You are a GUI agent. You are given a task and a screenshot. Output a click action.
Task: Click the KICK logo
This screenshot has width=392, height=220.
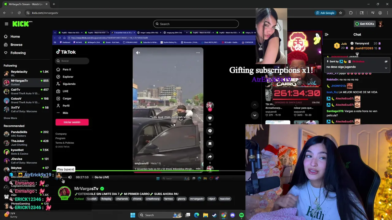[x=22, y=24]
